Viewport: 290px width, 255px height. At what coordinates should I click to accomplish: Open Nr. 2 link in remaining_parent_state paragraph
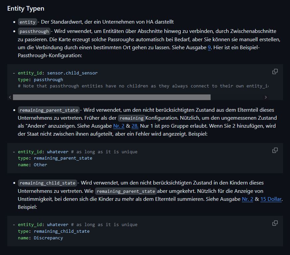(119, 126)
